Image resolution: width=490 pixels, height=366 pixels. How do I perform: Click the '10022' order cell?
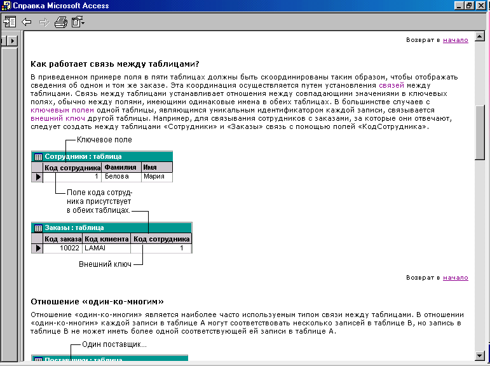click(x=63, y=248)
